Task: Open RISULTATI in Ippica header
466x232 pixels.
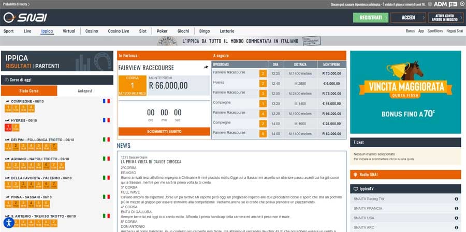Action: point(19,66)
